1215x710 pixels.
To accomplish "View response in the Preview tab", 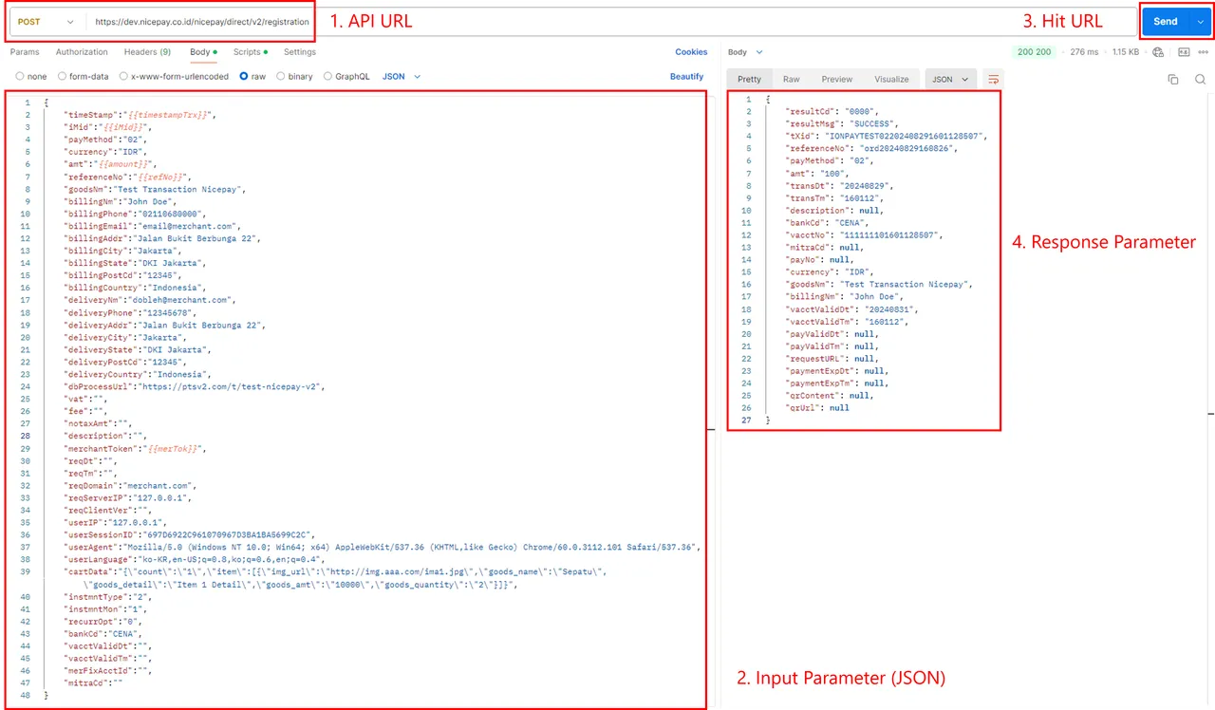I will (835, 79).
